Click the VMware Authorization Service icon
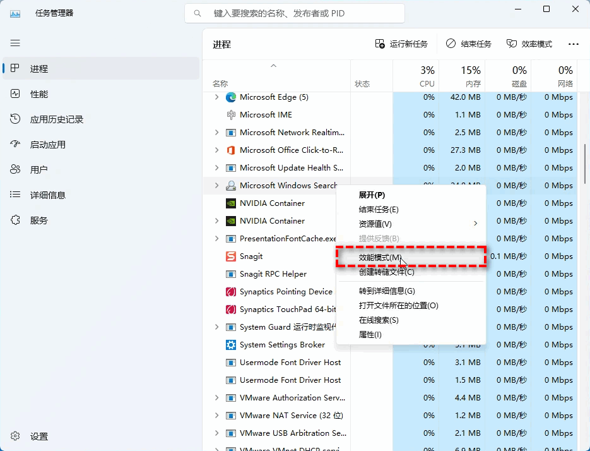Image resolution: width=590 pixels, height=451 pixels. click(231, 397)
